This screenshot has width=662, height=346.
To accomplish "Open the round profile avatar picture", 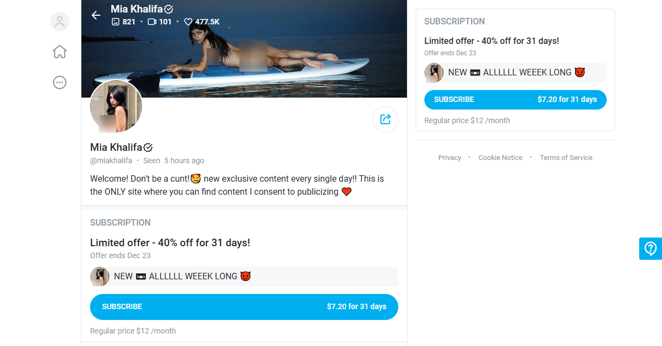I will [116, 106].
